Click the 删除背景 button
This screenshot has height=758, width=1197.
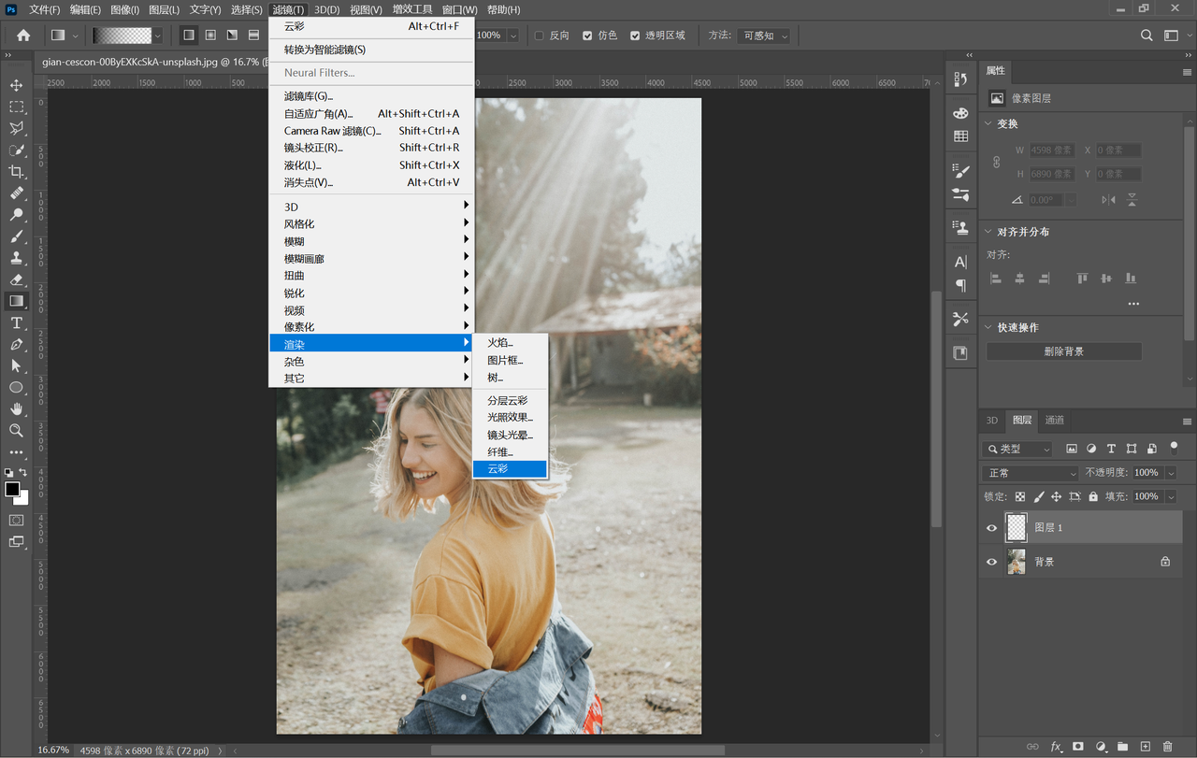coord(1063,351)
